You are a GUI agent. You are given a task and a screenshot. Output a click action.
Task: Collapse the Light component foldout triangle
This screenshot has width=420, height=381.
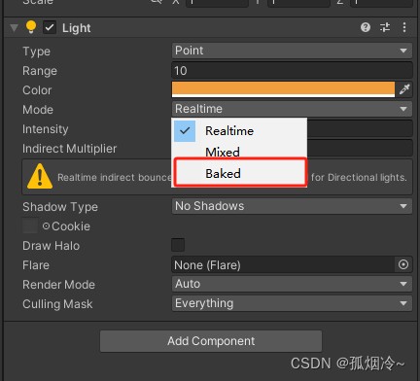[14, 28]
